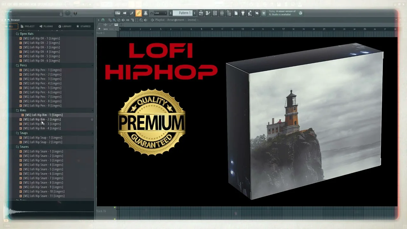Image resolution: width=407 pixels, height=229 pixels.
Task: Select Lofi Hip Snare - 5 sample
Action: [43, 169]
